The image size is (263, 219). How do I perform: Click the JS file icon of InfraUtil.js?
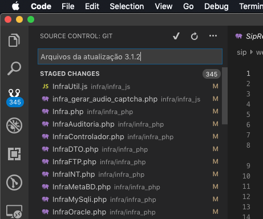[46, 87]
